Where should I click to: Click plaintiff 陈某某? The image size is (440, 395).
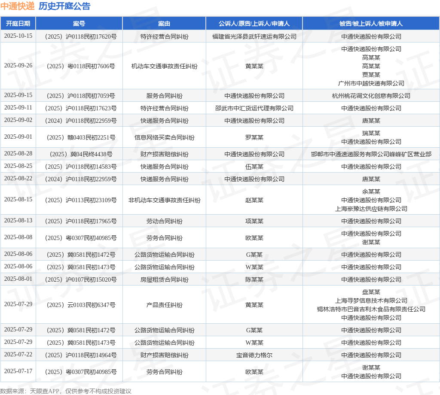254,280
